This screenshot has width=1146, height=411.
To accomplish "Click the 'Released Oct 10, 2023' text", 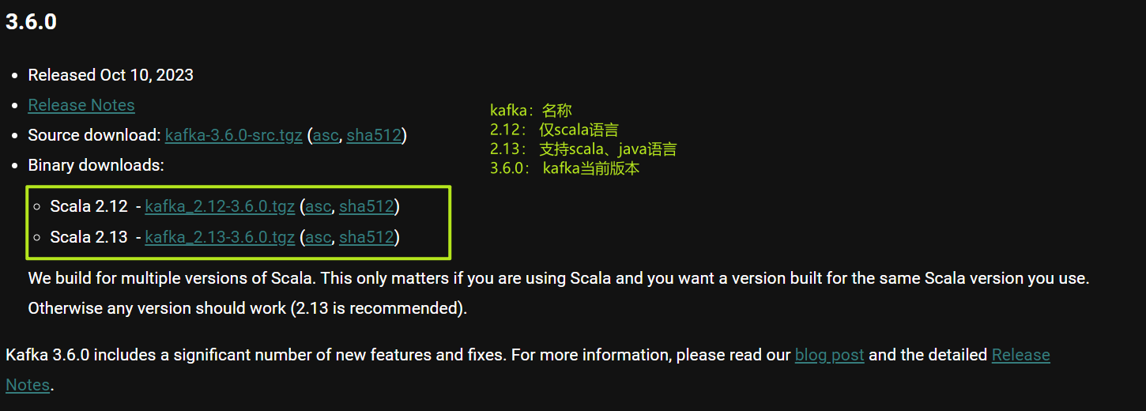I will click(111, 75).
